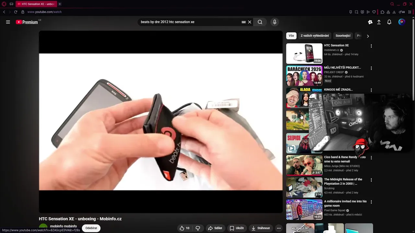Open the extensions puzzle icon
The image size is (415, 233).
(382, 12)
